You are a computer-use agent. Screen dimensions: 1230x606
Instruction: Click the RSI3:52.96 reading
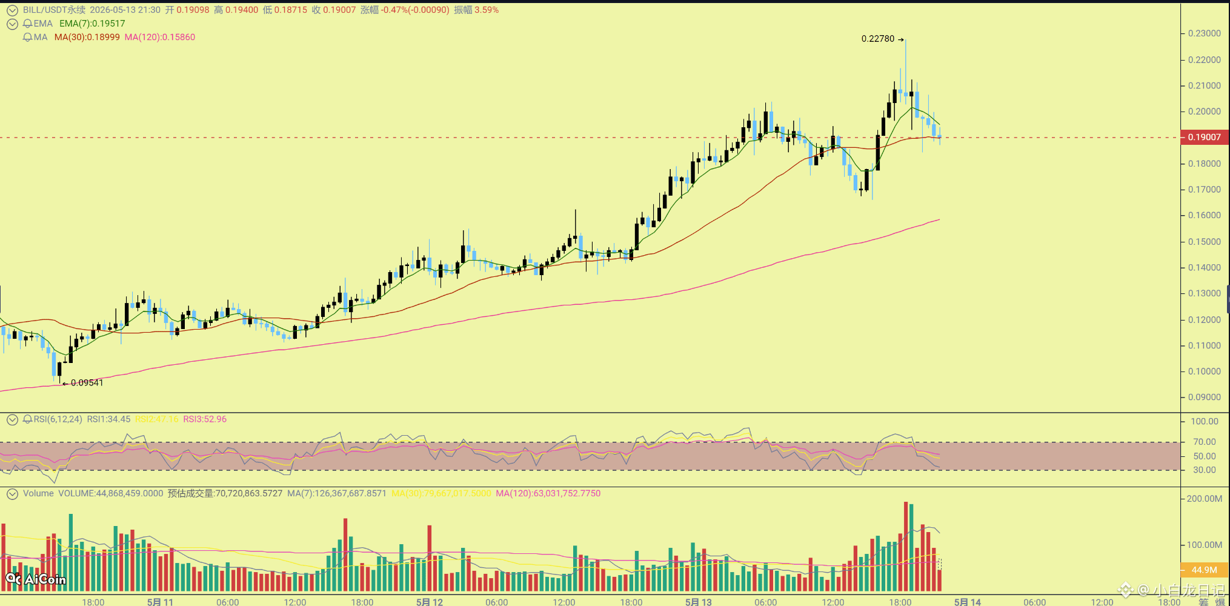pyautogui.click(x=205, y=419)
